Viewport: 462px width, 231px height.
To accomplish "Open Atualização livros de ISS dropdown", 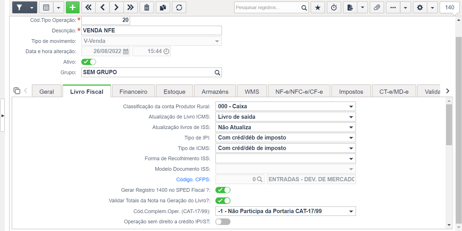I will coord(286,127).
